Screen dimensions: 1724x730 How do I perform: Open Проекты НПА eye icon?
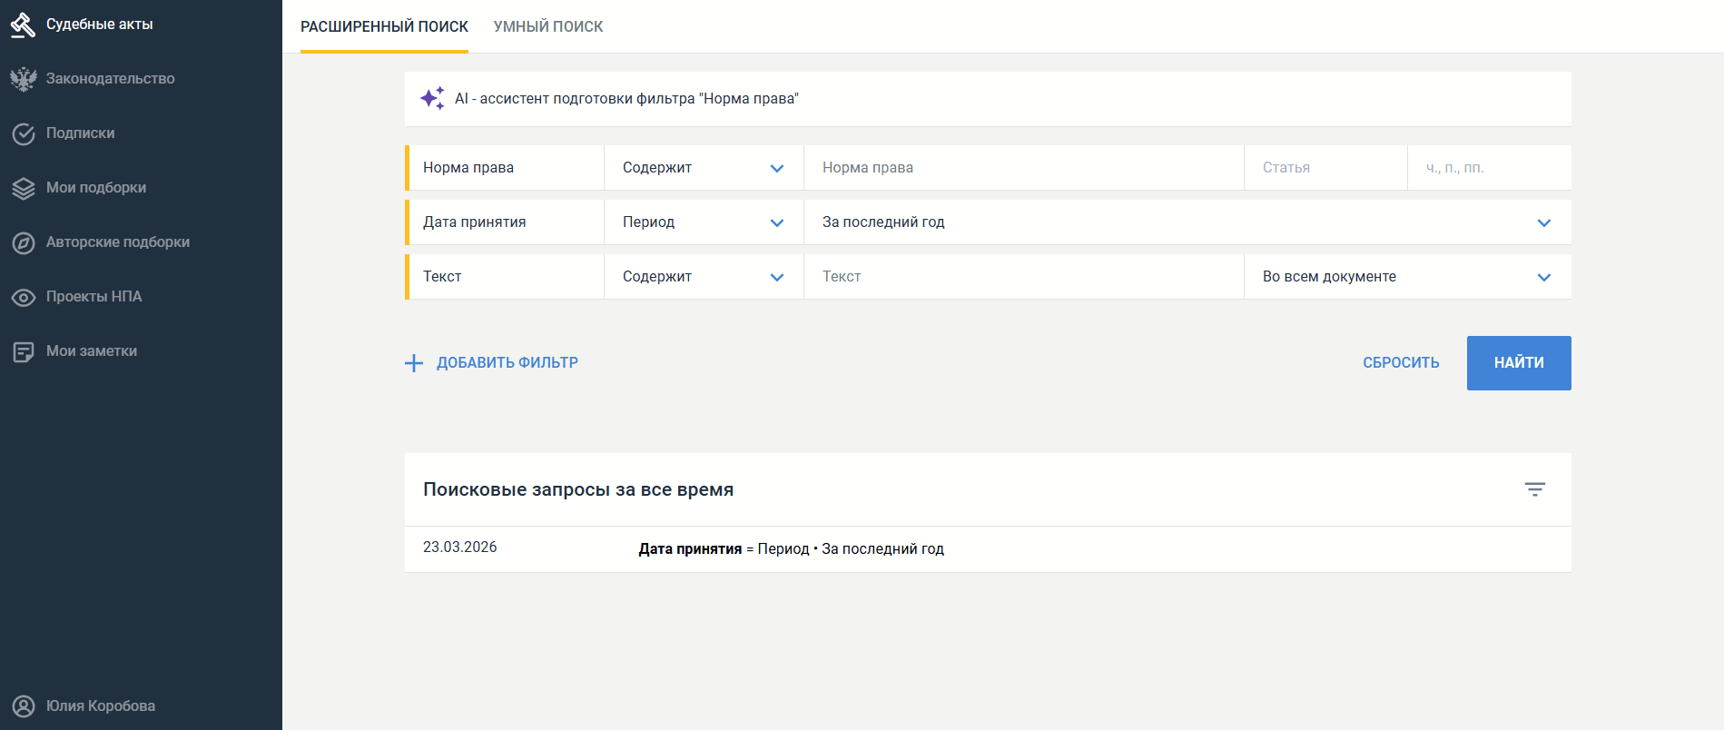pos(23,297)
